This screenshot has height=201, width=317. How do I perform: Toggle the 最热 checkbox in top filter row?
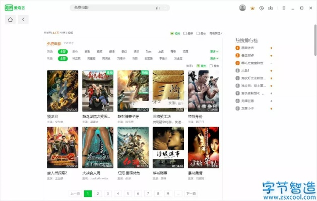tap(198, 33)
